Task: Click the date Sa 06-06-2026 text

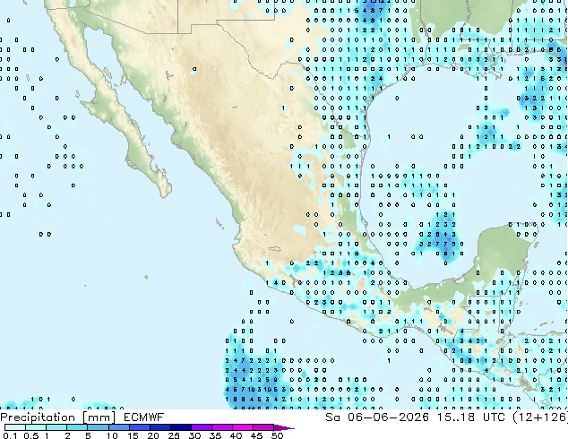Action: (x=377, y=417)
